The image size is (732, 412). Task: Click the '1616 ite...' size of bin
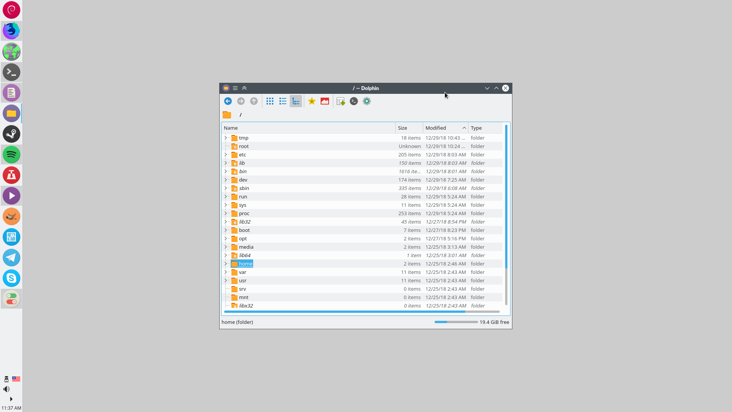tap(410, 171)
